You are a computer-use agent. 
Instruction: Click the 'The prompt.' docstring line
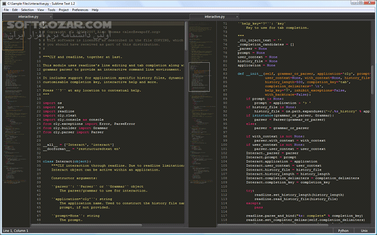(x=71, y=220)
